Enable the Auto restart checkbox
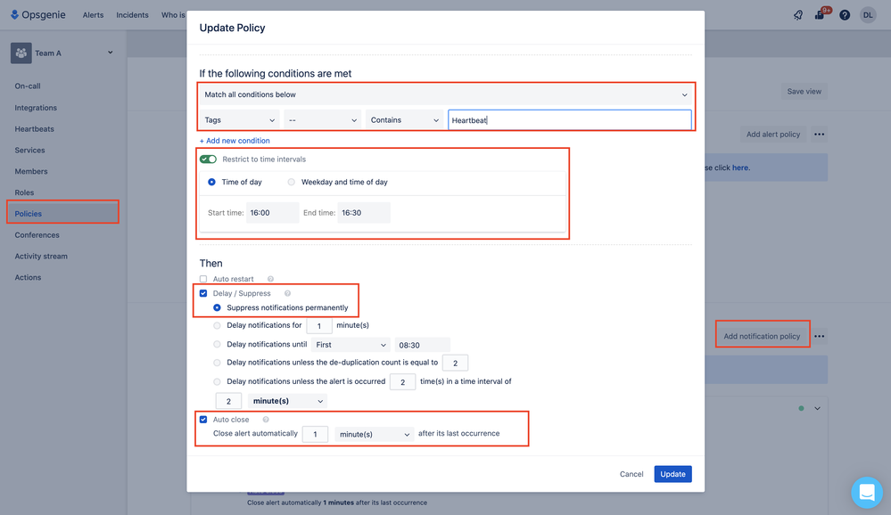This screenshot has width=891, height=515. click(203, 279)
